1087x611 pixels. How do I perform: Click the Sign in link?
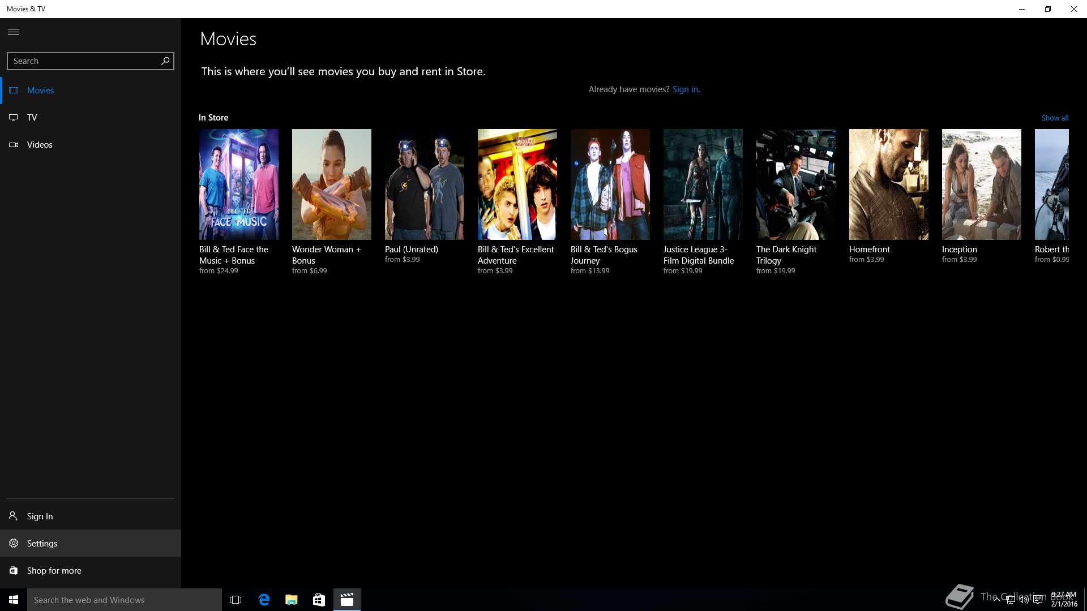coord(686,89)
